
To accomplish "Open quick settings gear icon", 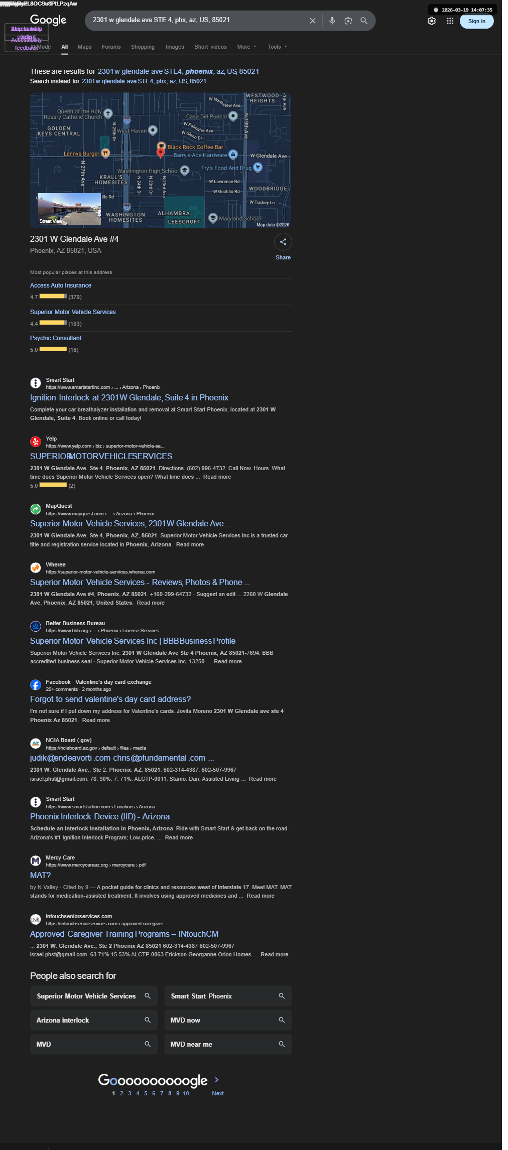I will click(432, 21).
